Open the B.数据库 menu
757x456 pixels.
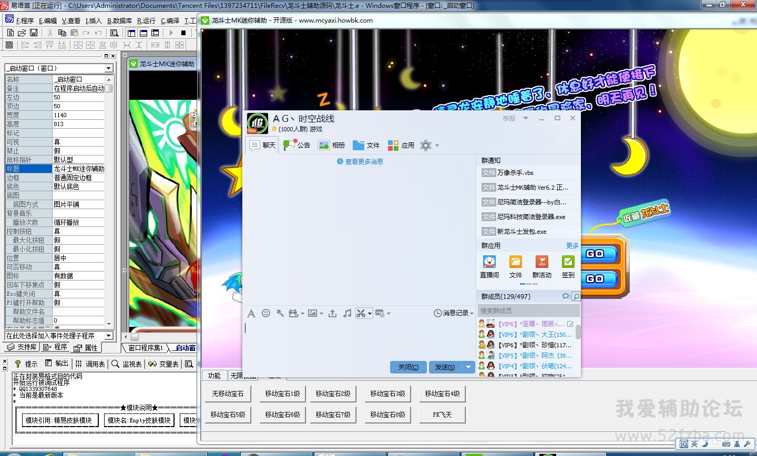click(x=119, y=20)
